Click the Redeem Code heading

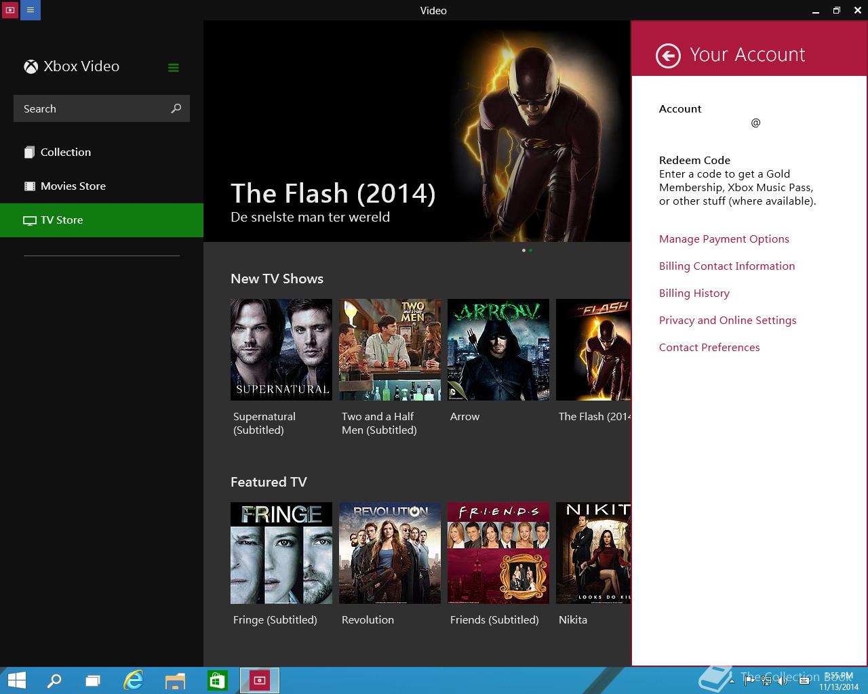tap(694, 160)
